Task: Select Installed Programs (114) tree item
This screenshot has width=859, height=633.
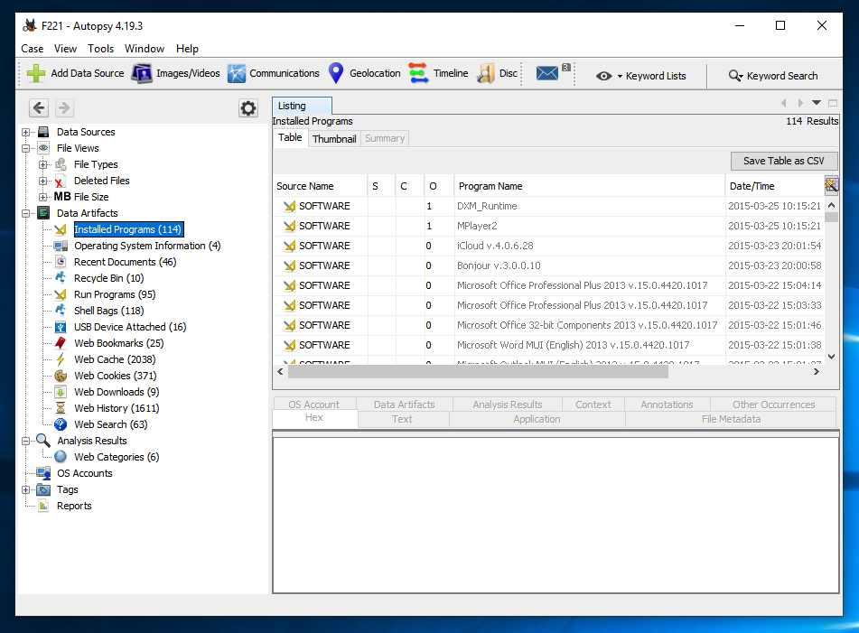Action: click(x=128, y=229)
